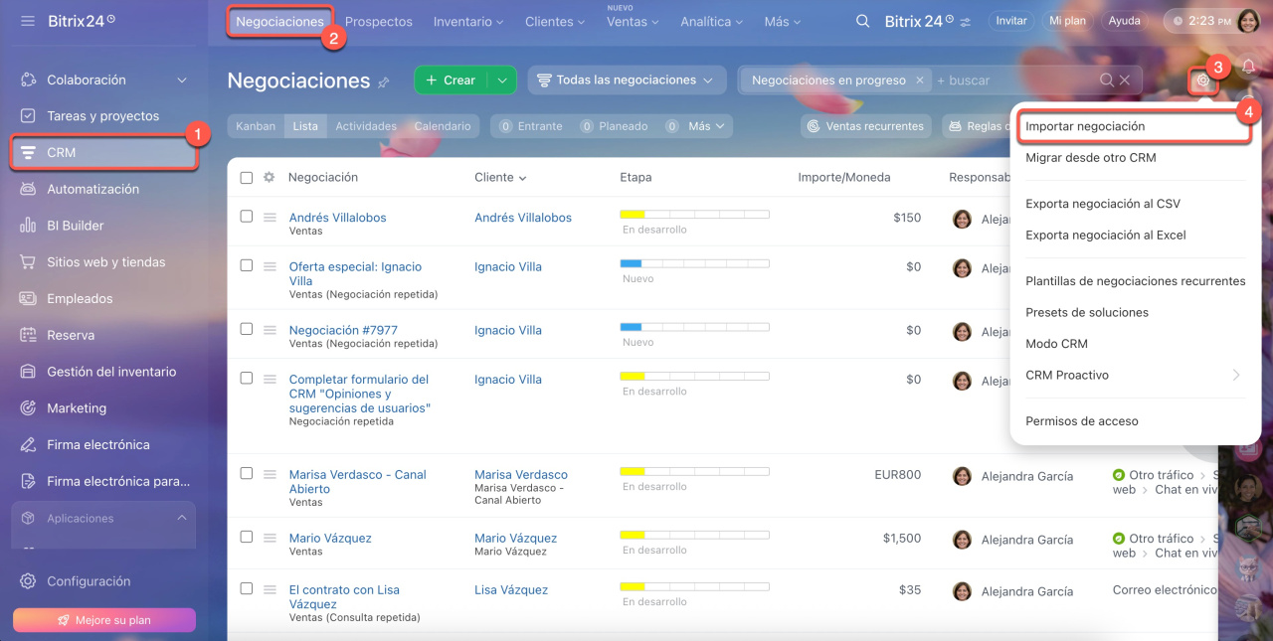This screenshot has height=641, width=1273.
Task: Click the green Crear button
Action: tap(451, 80)
